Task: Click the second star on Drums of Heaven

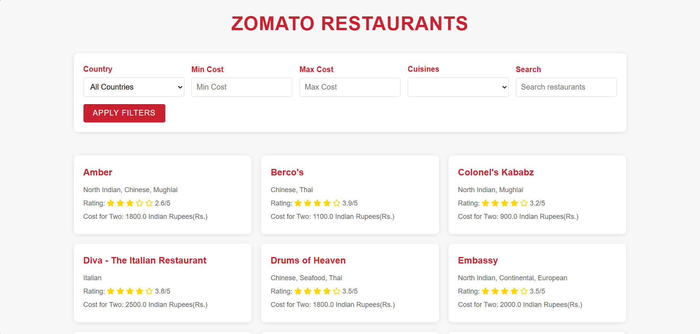Action: coord(308,291)
